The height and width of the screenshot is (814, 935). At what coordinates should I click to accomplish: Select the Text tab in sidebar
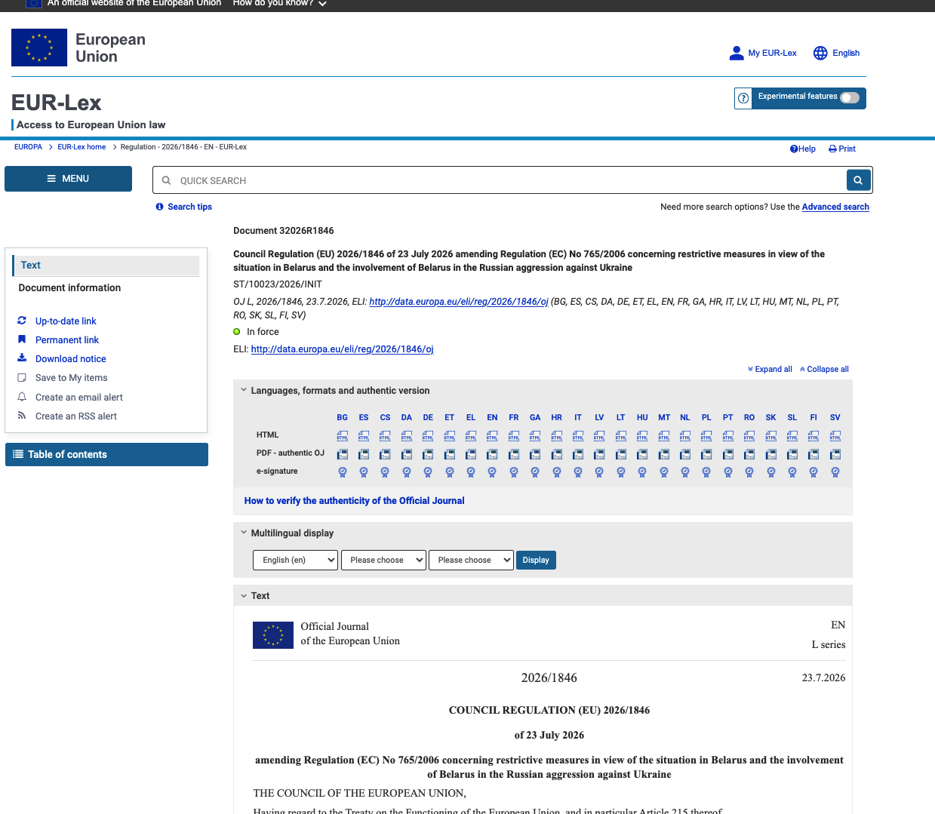click(106, 265)
